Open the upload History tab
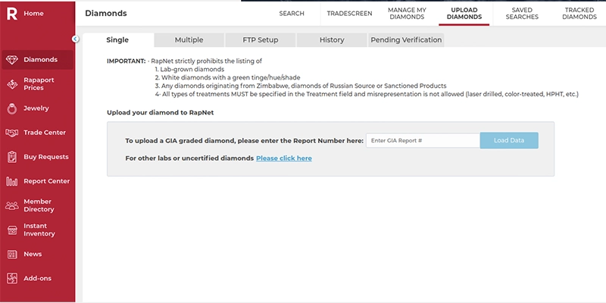The image size is (606, 303). point(332,40)
